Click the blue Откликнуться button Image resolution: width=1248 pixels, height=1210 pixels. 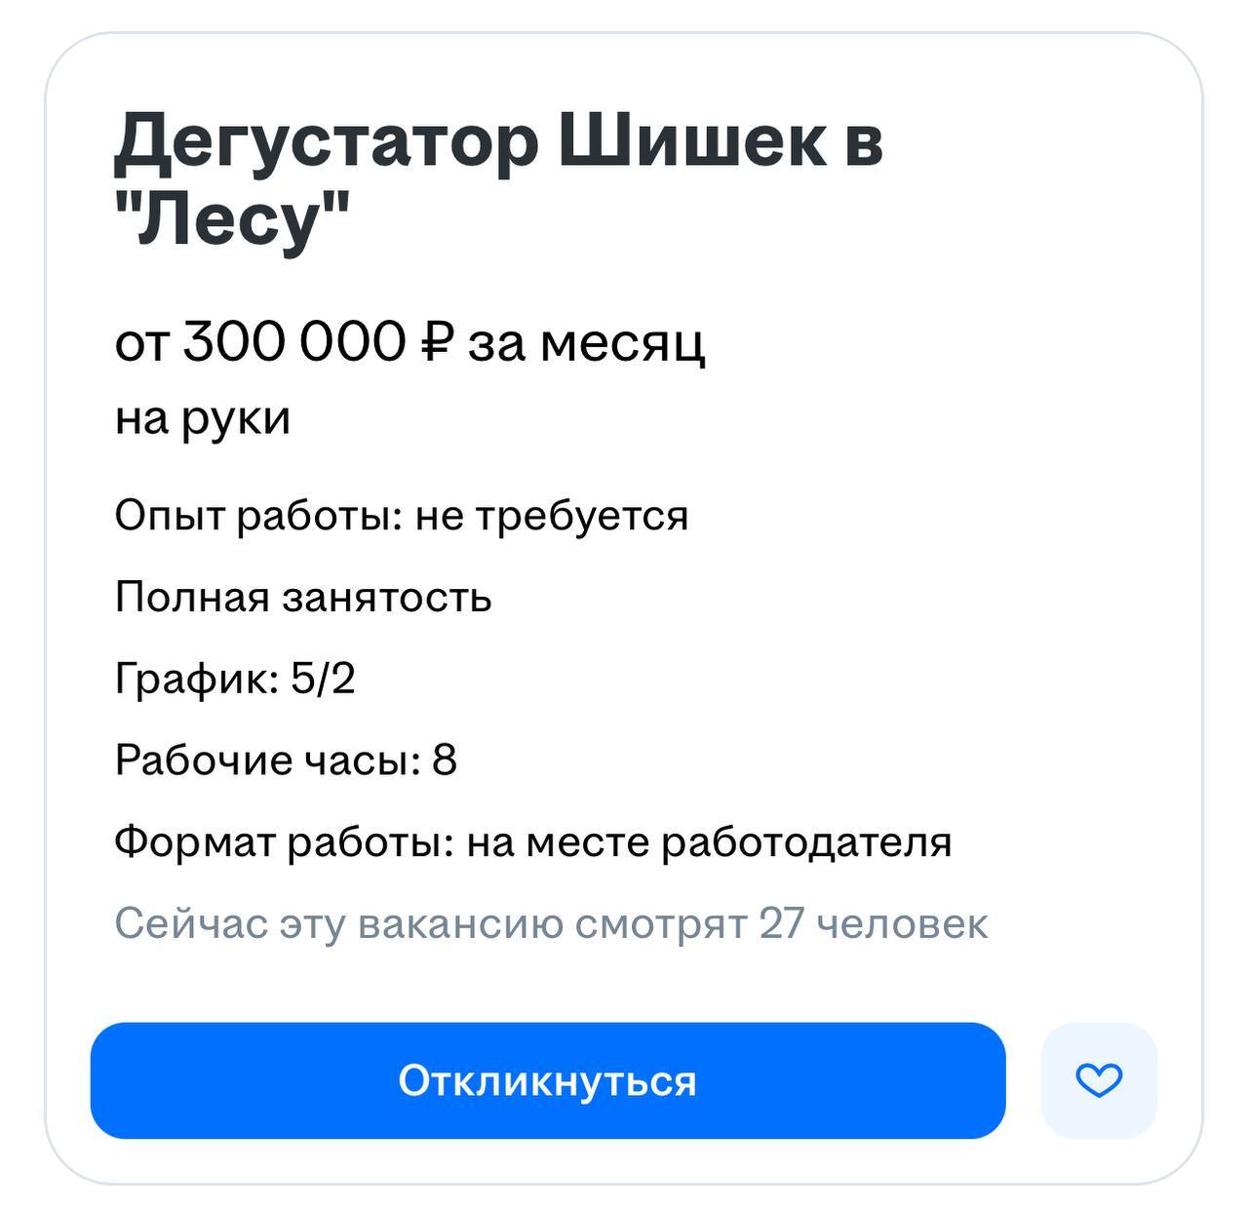[547, 1080]
